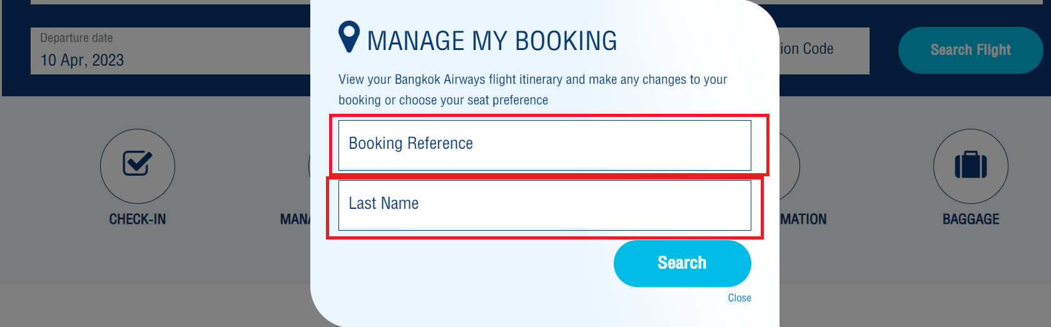Click the MANAGE MY BOOKING heading text
Screen dimensions: 1051x327
point(492,41)
